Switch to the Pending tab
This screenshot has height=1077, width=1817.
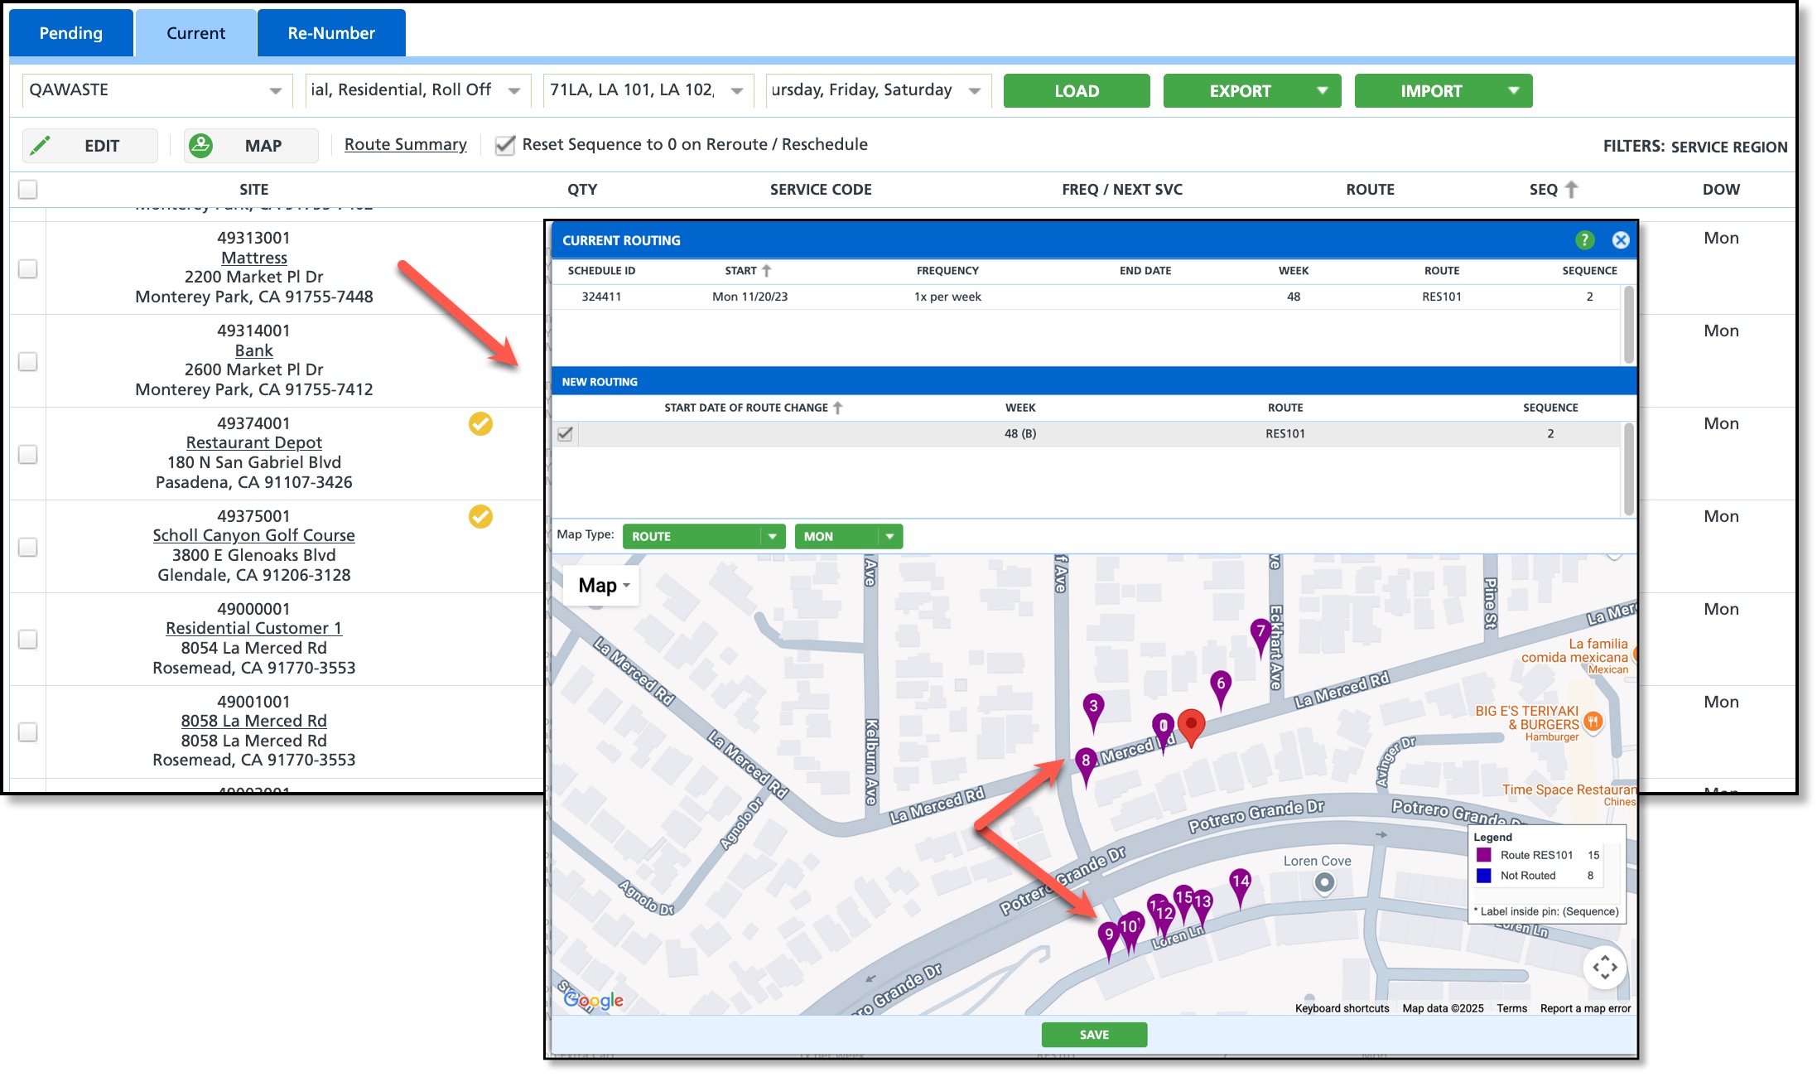coord(71,33)
